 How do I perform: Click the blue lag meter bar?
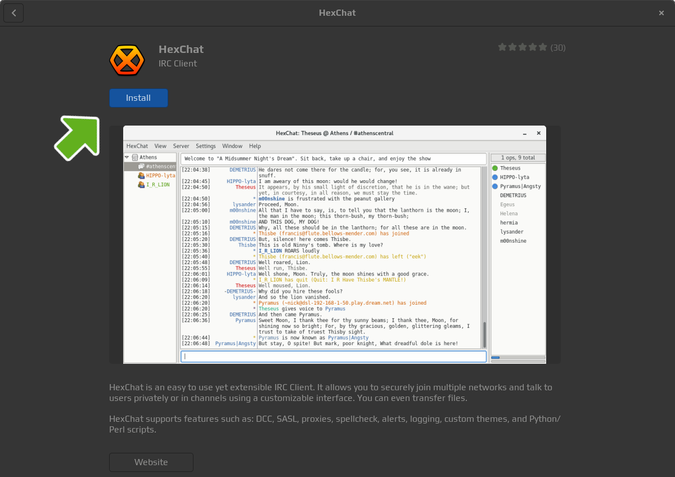pos(496,358)
